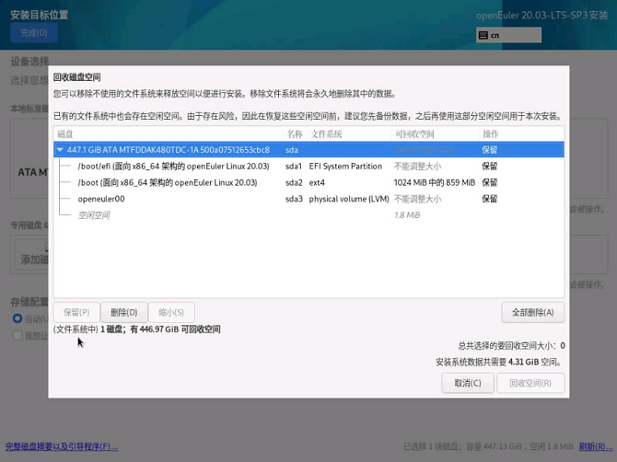Sort by the disk (磁盘) column header
This screenshot has height=462, width=617.
66,134
